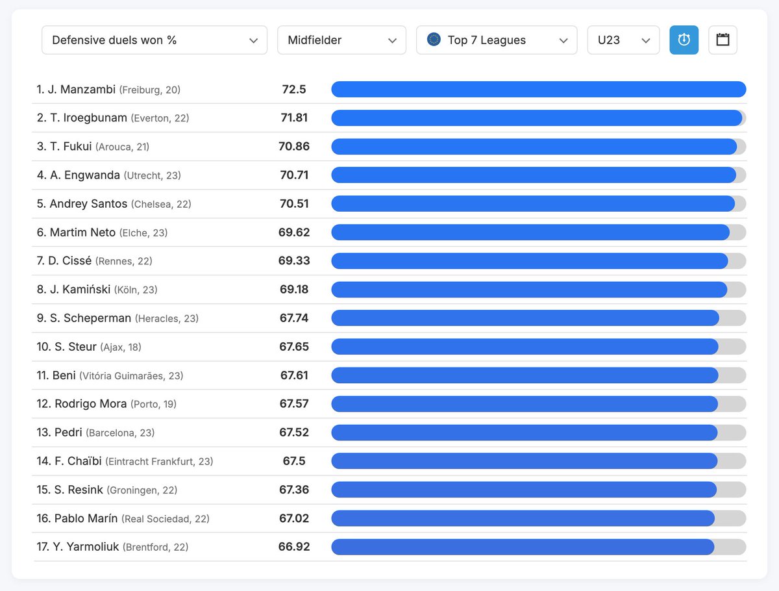Click the blue stopwatch icon button
This screenshot has width=779, height=591.
point(684,40)
